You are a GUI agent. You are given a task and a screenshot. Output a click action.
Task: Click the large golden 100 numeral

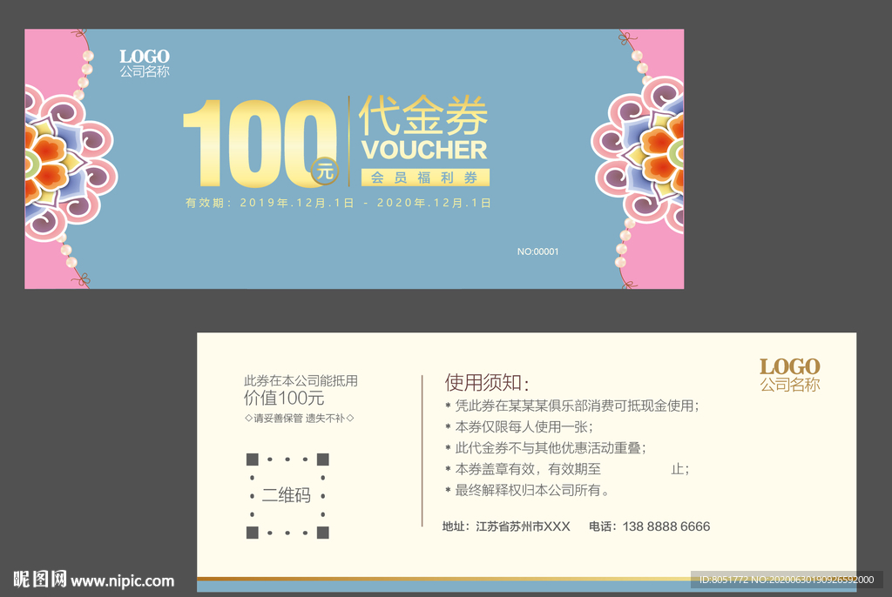coord(259,144)
